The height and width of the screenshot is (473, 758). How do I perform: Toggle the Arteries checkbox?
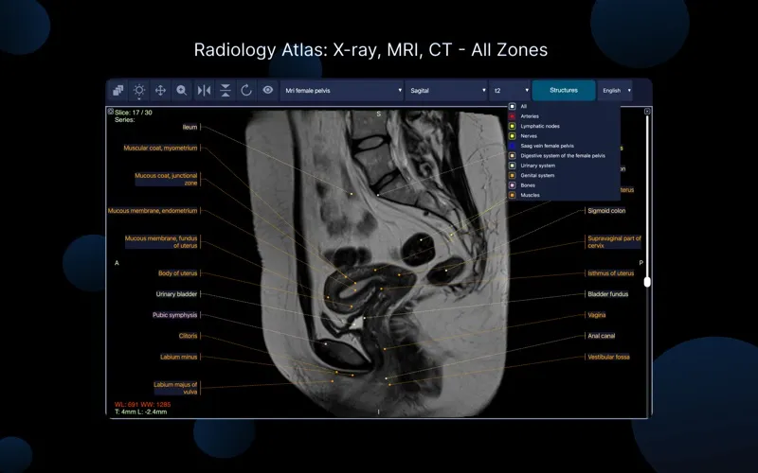(x=513, y=116)
